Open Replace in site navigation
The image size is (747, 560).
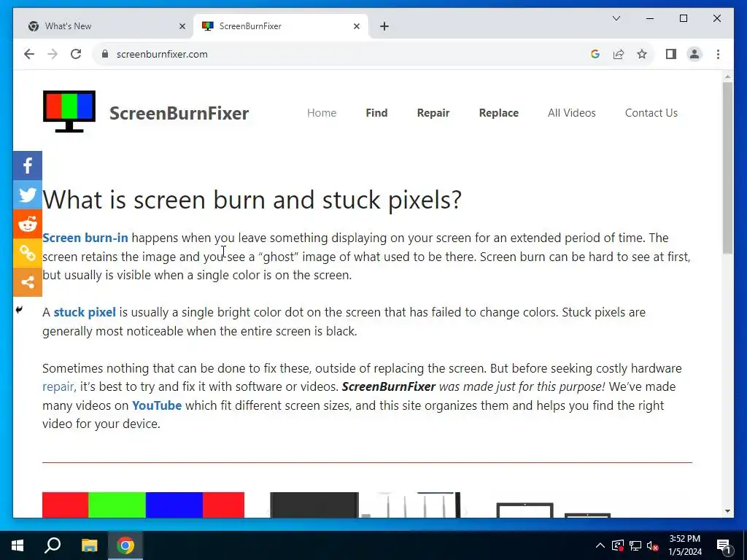[499, 113]
